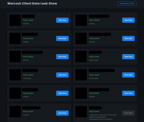The image size is (144, 122).
Task: Click greyed View Data on auction entry
Action: [x=128, y=113]
